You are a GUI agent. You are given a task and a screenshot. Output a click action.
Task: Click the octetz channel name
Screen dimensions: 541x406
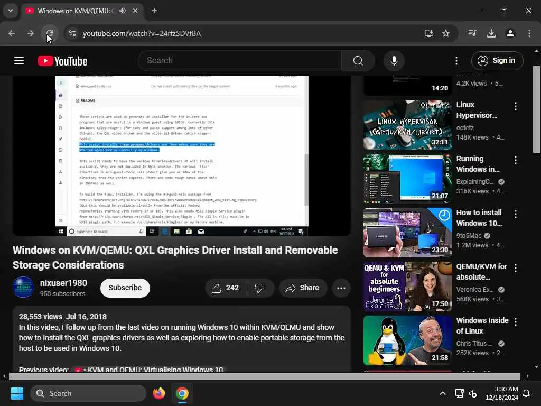click(465, 128)
